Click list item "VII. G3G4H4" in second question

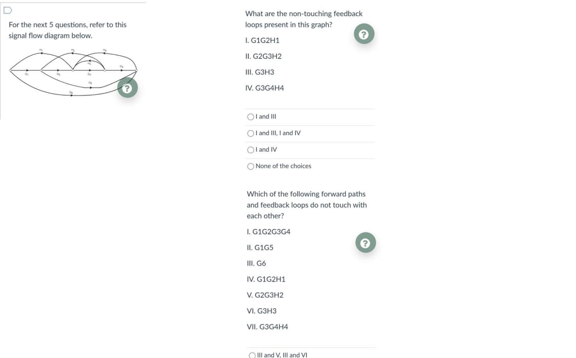267,327
